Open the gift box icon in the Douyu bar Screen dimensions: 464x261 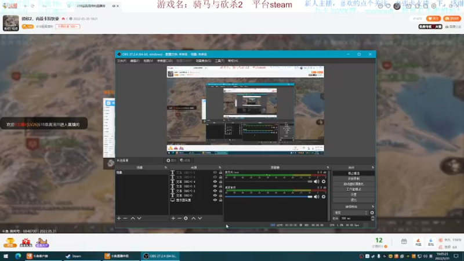tap(404, 241)
